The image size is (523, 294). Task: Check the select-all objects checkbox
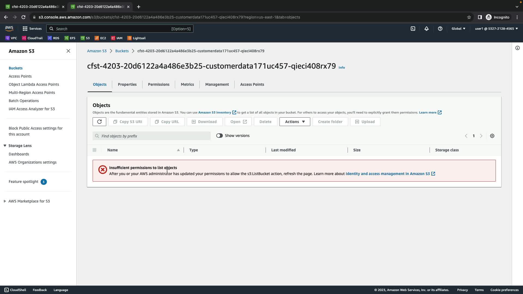pos(95,150)
